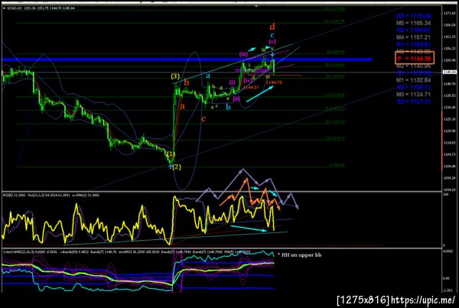The width and height of the screenshot is (459, 308).
Task: Click the M5 = 1165.34 pivot level
Action: tap(414, 23)
